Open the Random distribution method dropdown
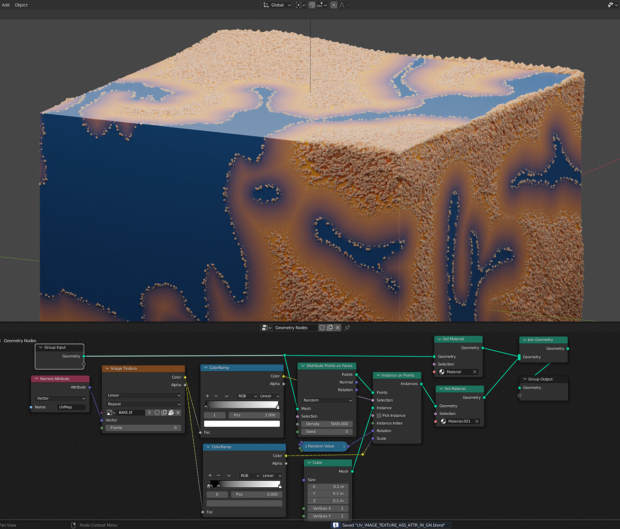Screen dimensions: 620x529 click(x=327, y=400)
